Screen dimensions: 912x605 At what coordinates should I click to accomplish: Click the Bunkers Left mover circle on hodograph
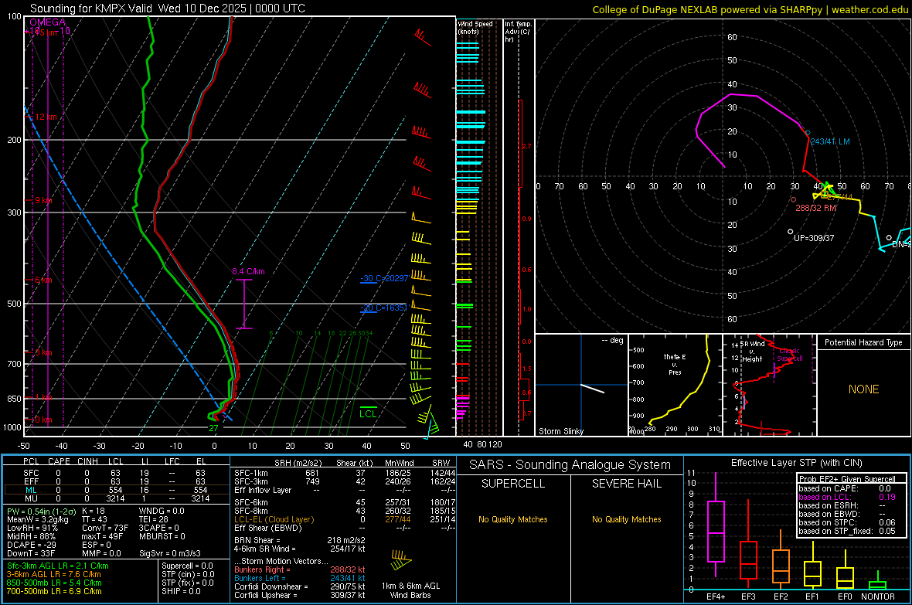[x=808, y=133]
